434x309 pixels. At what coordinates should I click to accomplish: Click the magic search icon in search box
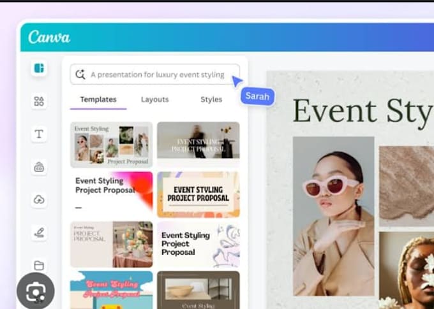[x=80, y=75]
